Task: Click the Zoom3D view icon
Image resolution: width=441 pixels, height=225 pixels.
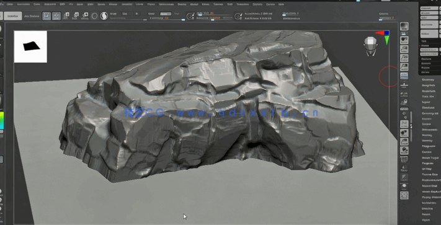Action: pos(404,141)
